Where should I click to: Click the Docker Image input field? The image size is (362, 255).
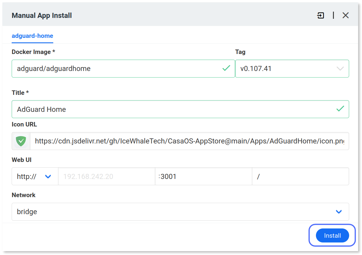click(120, 68)
